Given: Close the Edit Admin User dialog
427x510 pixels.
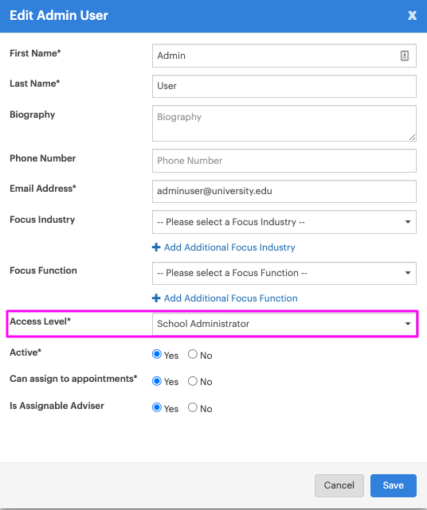Looking at the screenshot, I should point(412,15).
